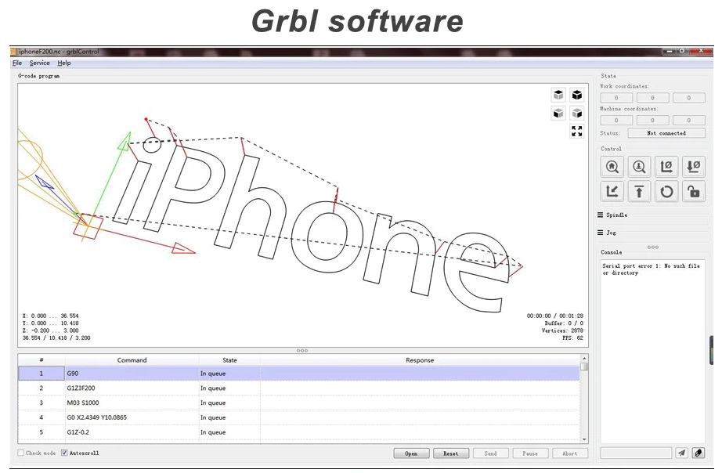
Task: Click the G-code table scrollbar up arrow
Action: pyautogui.click(x=584, y=359)
